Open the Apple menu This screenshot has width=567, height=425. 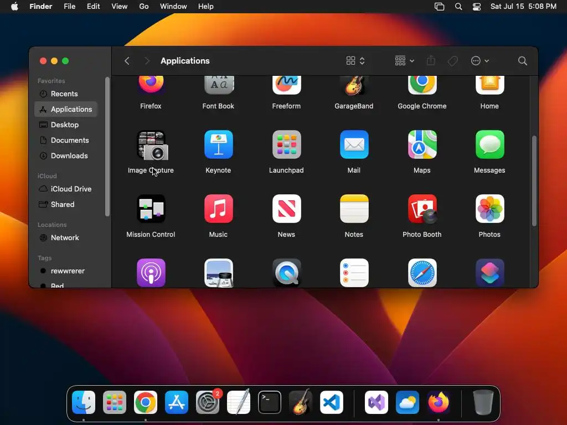click(x=14, y=7)
